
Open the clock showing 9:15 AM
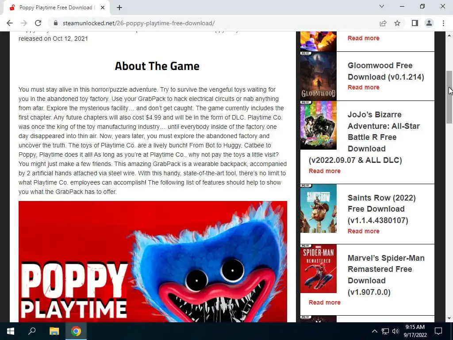point(415,331)
